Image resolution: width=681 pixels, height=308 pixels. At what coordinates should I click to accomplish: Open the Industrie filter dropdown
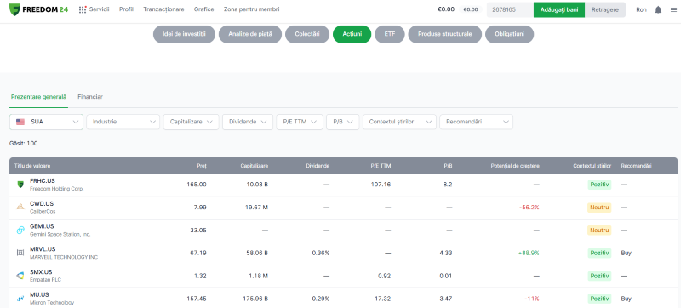(x=123, y=122)
